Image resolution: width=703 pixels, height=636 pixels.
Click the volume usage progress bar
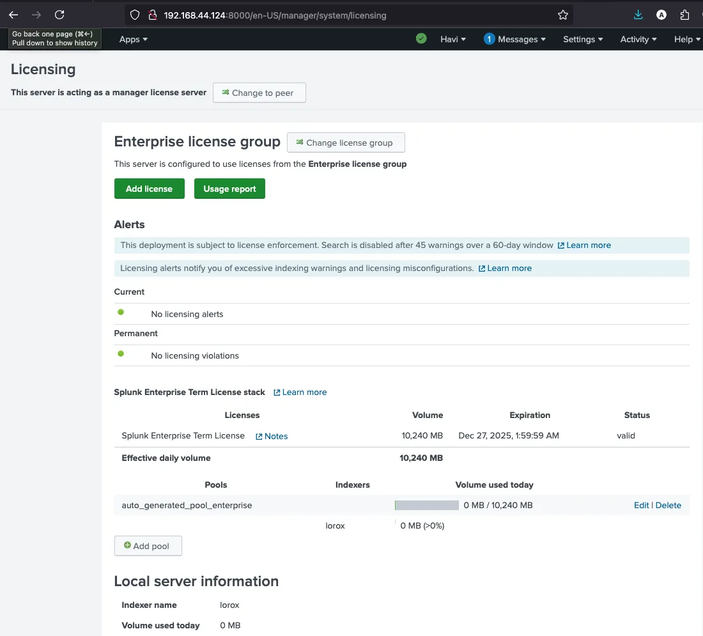[427, 505]
